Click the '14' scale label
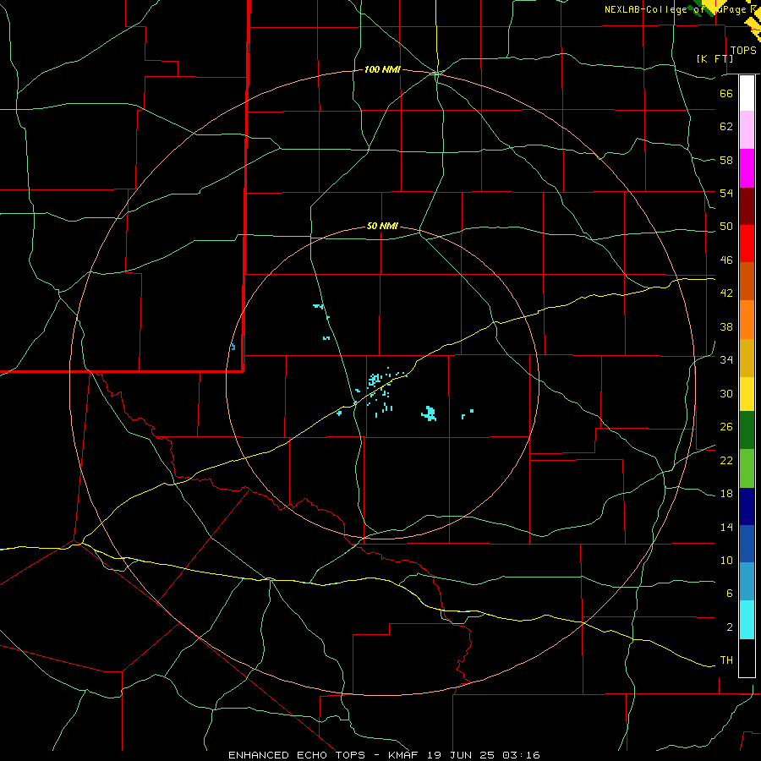This screenshot has width=761, height=761. pyautogui.click(x=726, y=527)
